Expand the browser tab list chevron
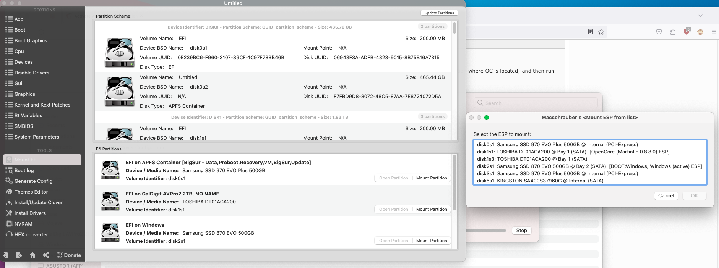 [x=700, y=16]
